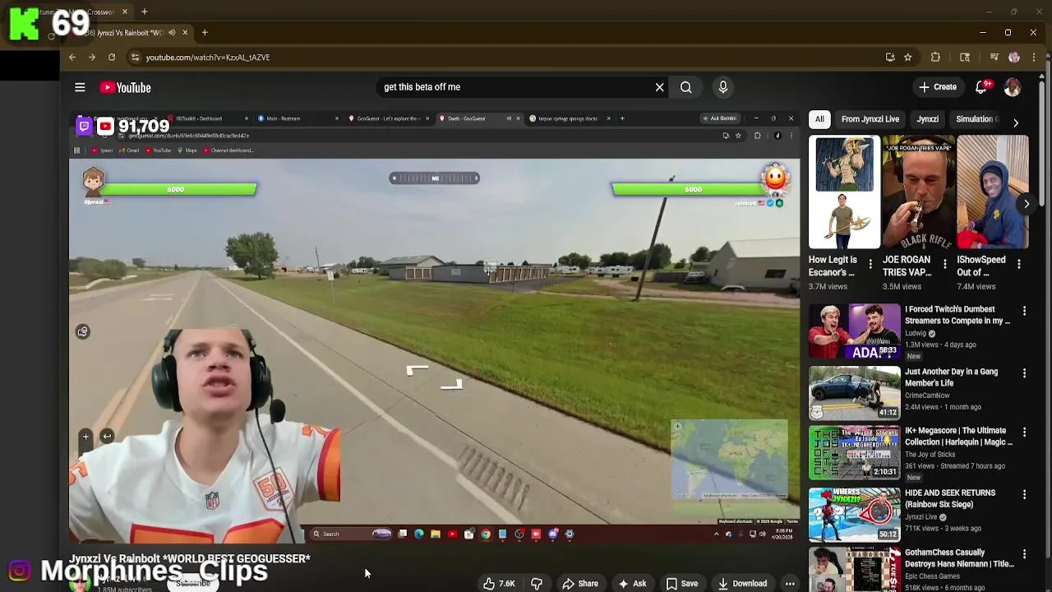The image size is (1052, 592).
Task: Open HIDE AND SEEK RETURNS video
Action: 855,515
